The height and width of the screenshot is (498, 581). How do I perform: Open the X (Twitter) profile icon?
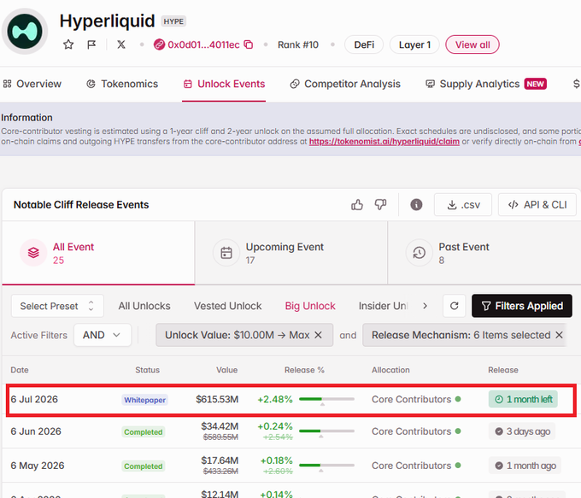(121, 44)
